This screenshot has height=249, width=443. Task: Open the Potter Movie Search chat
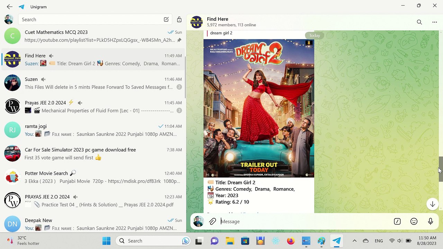(x=93, y=177)
